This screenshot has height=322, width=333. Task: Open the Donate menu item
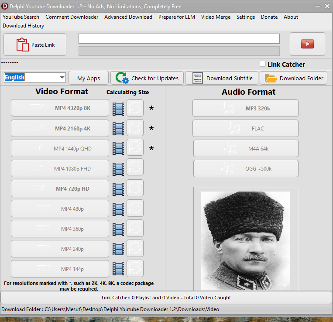[269, 17]
